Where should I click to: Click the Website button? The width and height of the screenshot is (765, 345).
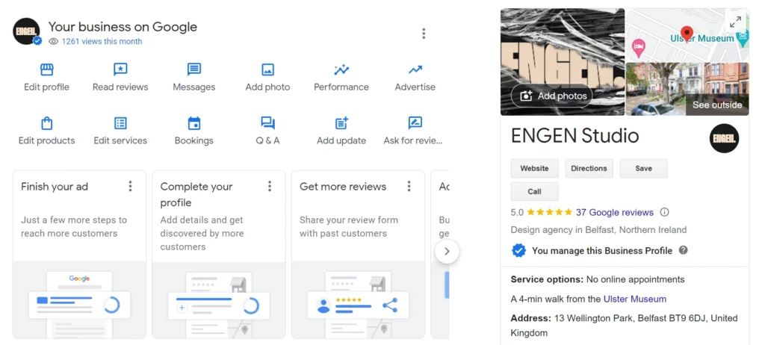click(x=535, y=168)
